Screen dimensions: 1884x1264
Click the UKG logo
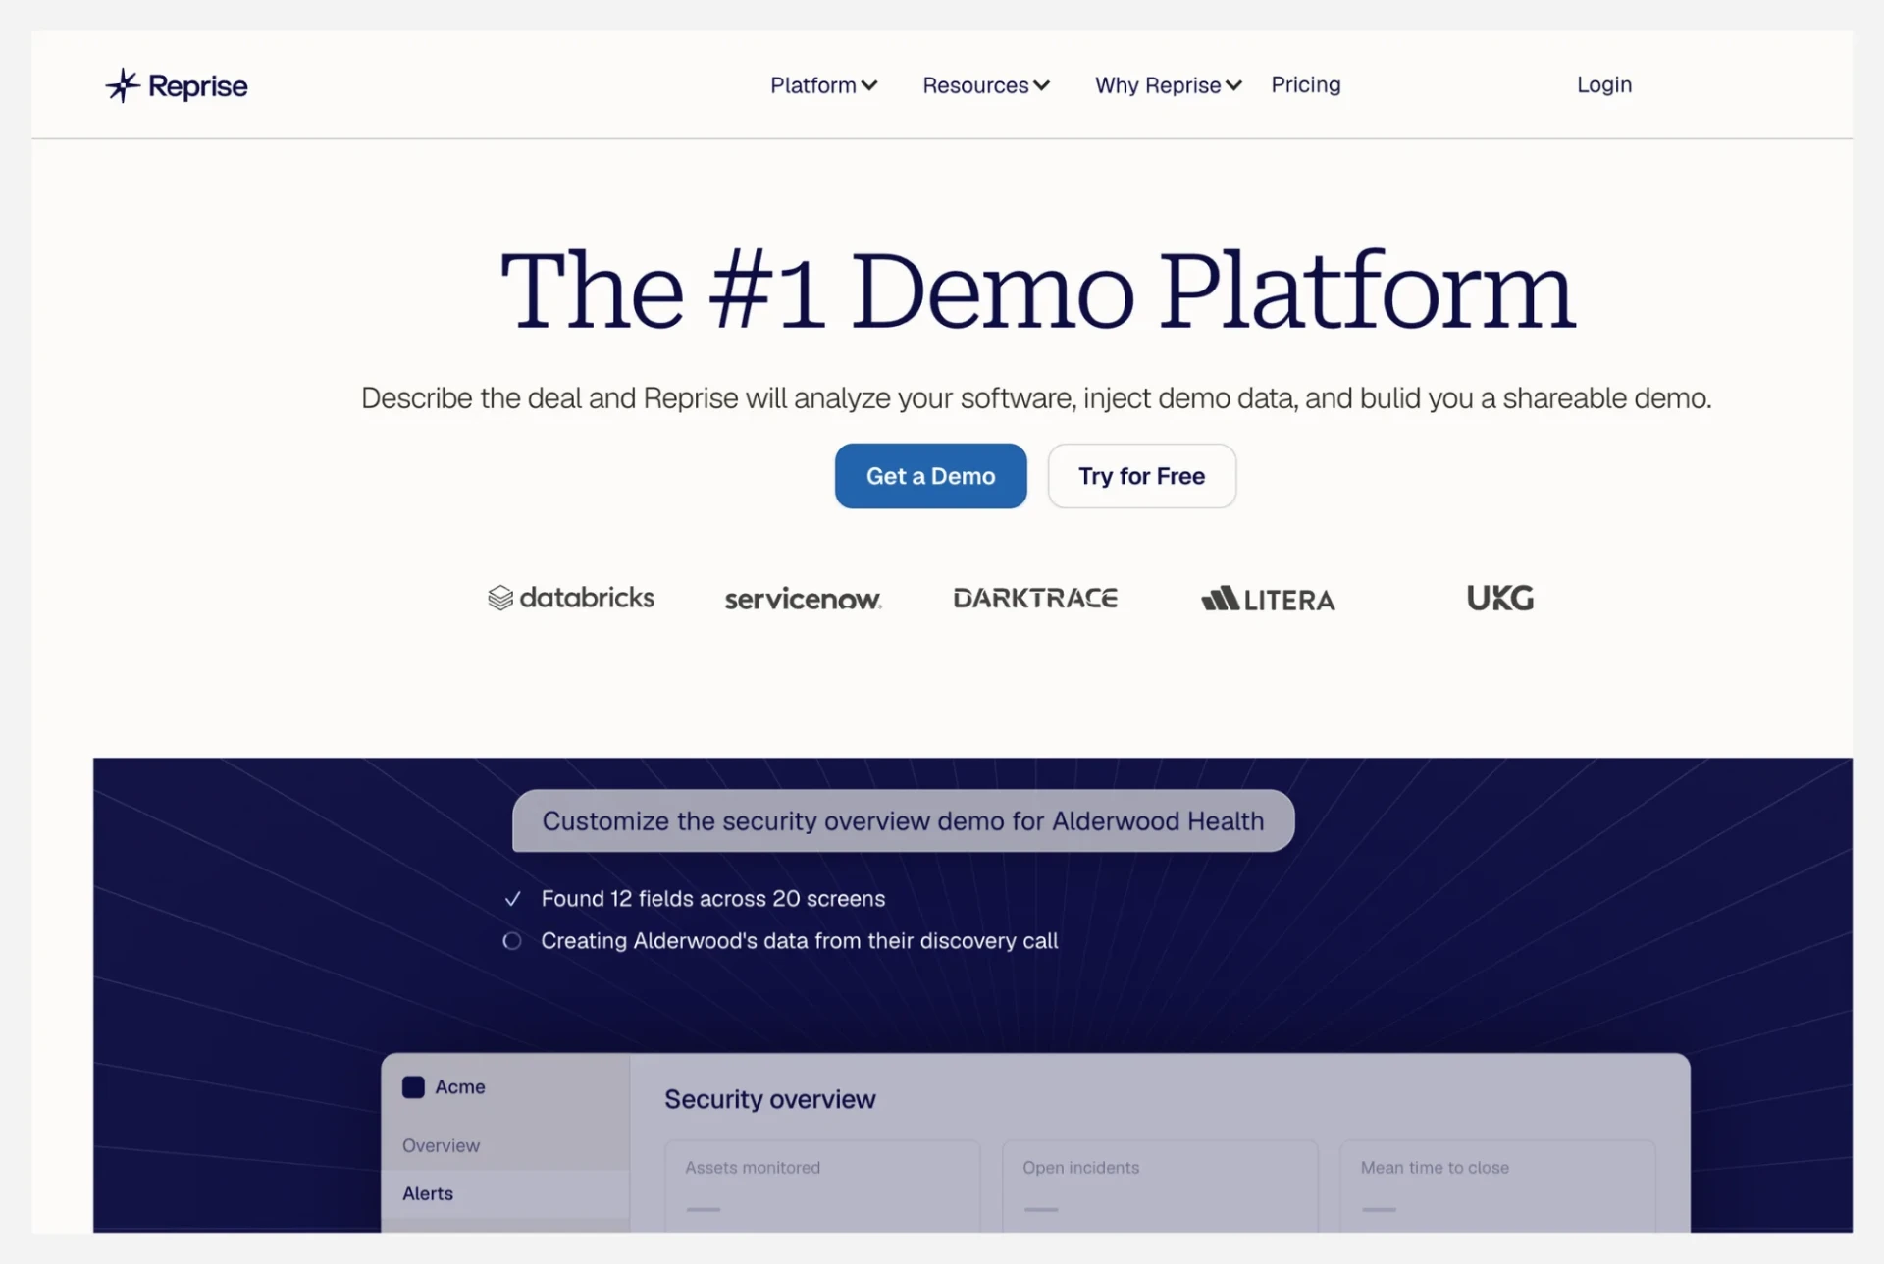pos(1499,598)
